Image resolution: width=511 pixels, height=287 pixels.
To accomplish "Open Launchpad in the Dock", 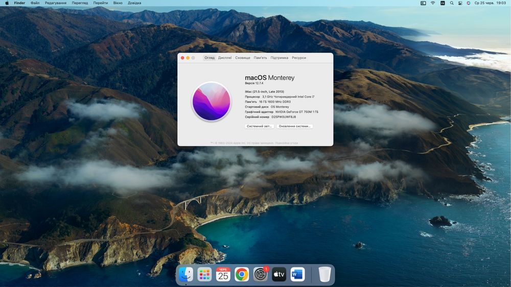I will coord(204,275).
